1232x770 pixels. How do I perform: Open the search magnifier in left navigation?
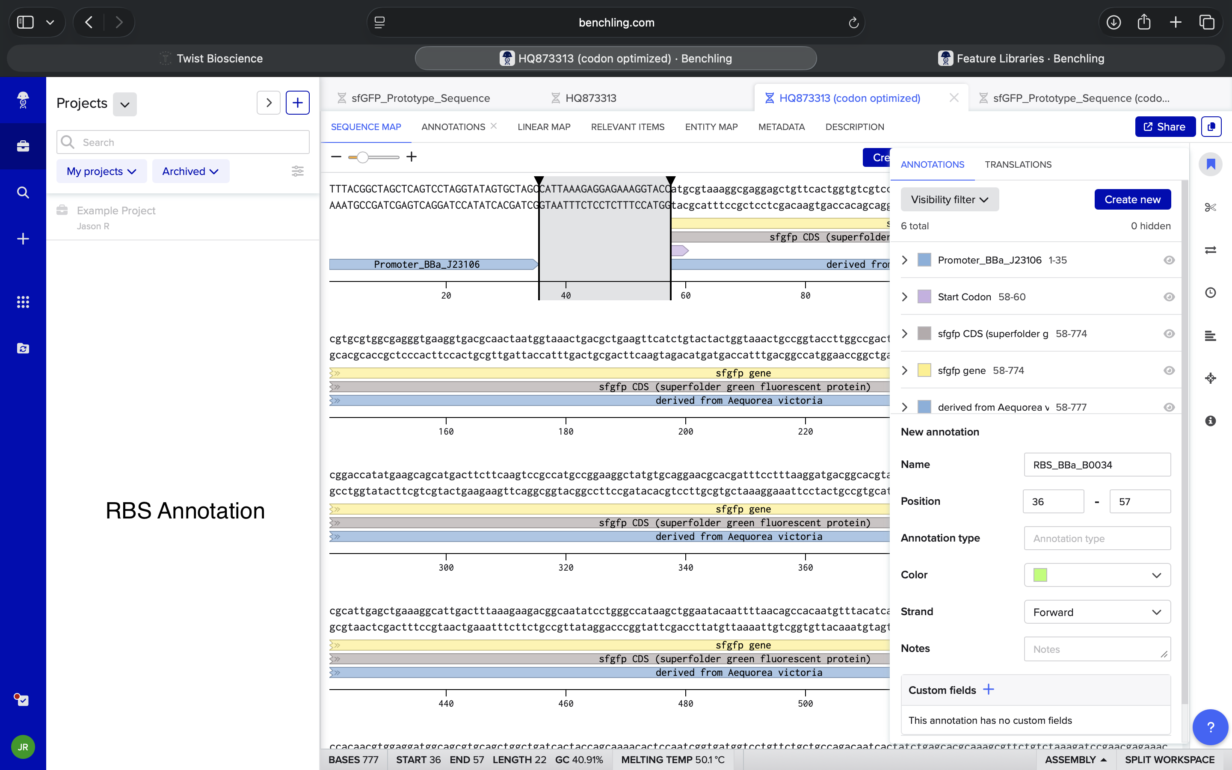tap(23, 192)
